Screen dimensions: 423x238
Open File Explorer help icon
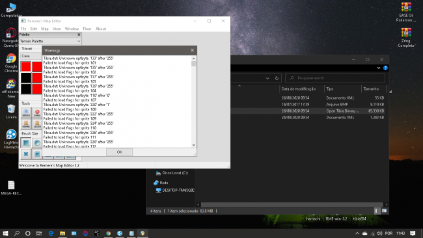(385, 68)
